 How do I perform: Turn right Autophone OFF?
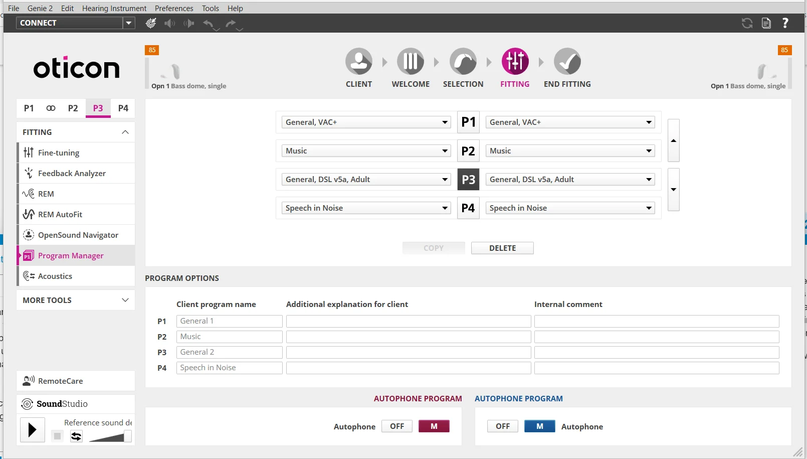[x=503, y=426]
